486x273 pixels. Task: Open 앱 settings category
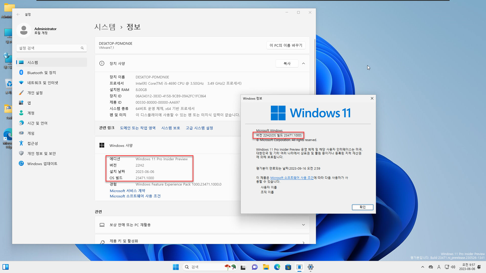coord(52,103)
